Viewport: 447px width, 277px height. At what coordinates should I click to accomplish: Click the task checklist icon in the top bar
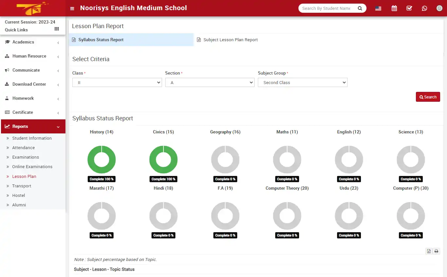click(x=409, y=8)
